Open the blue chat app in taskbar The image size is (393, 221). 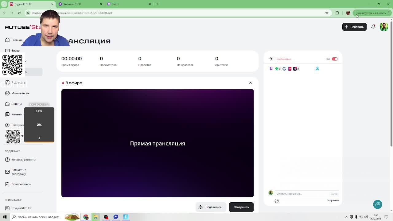click(116, 217)
